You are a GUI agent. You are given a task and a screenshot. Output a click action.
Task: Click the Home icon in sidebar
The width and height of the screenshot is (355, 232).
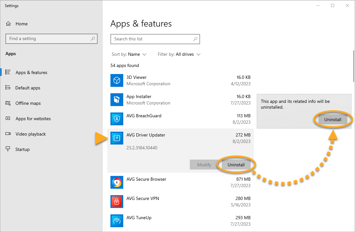tap(9, 24)
